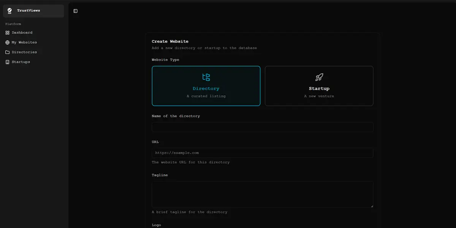
Task: Click the notebook icon next to Startups
Action: point(7,61)
